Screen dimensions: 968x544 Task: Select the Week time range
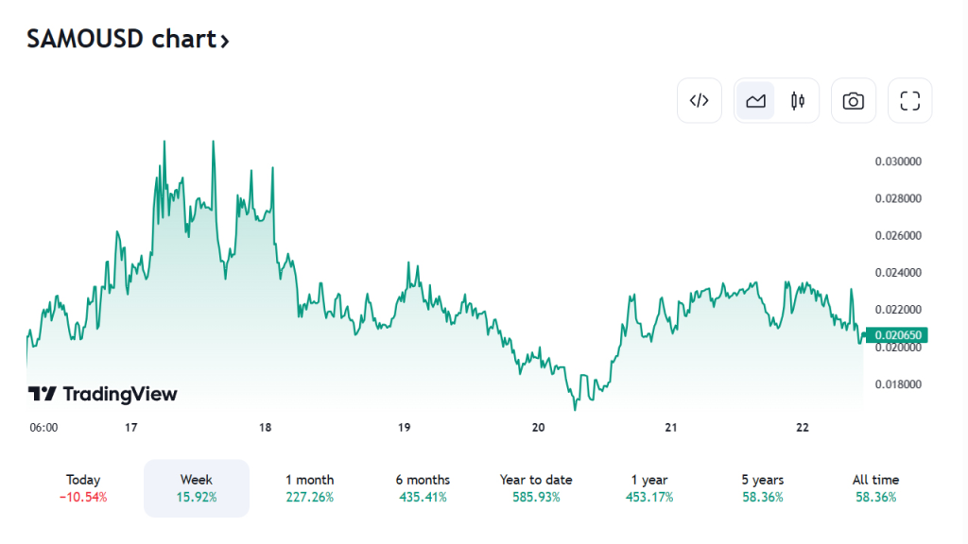tap(197, 488)
